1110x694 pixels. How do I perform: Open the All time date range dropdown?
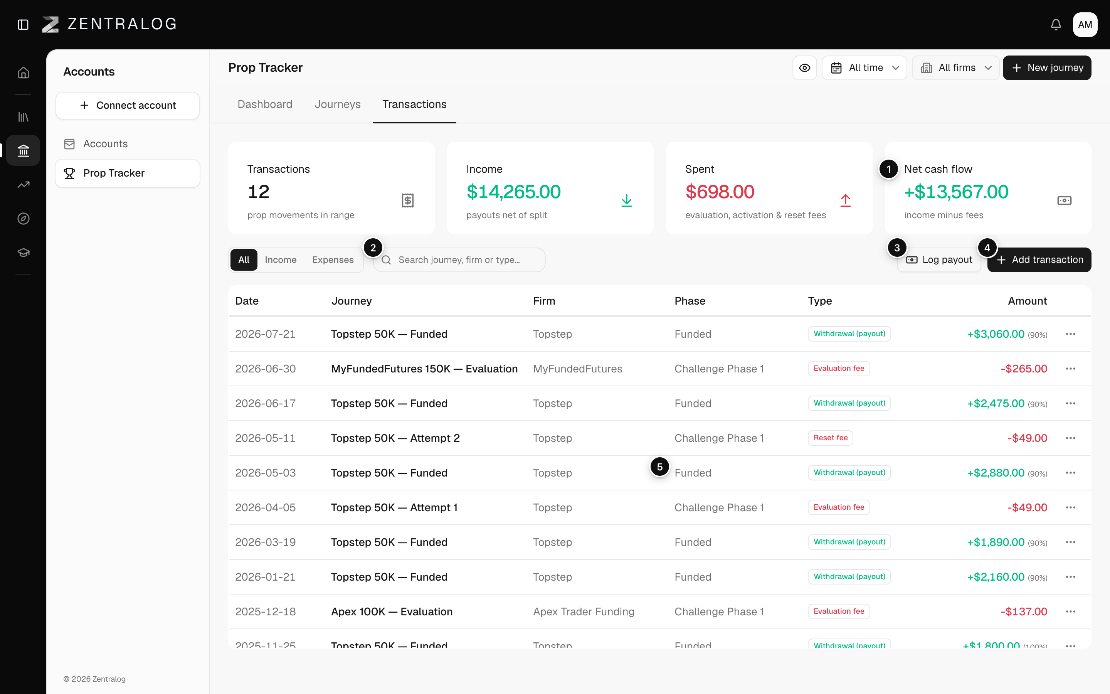point(864,68)
